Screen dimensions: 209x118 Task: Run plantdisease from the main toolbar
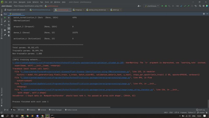click(162, 6)
